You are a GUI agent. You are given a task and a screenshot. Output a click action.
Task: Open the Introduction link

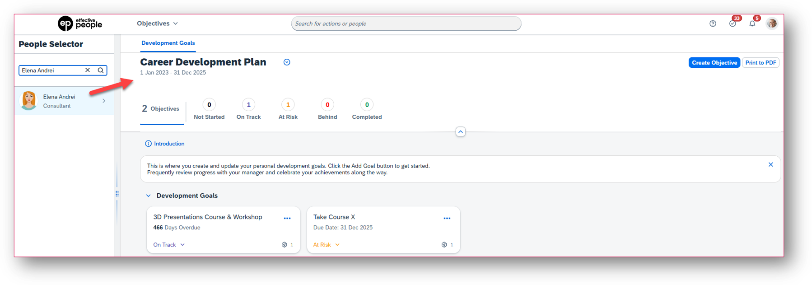169,144
